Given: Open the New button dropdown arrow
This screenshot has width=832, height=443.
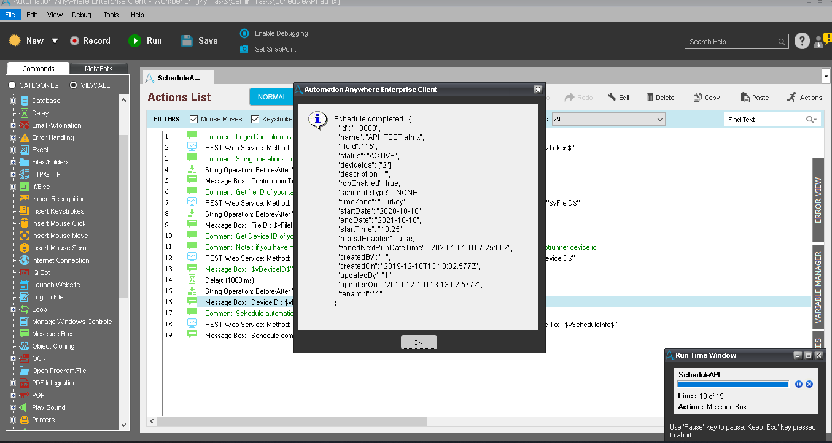Looking at the screenshot, I should pyautogui.click(x=55, y=41).
